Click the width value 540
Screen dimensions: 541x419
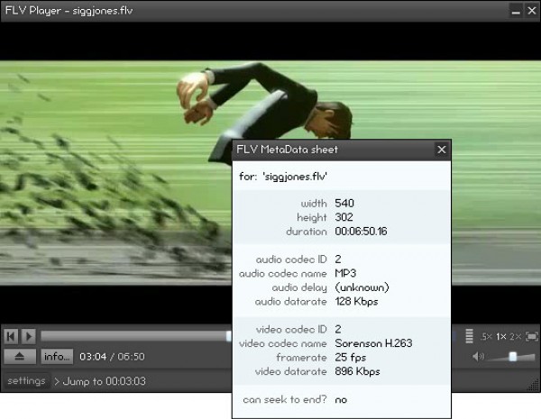point(344,203)
